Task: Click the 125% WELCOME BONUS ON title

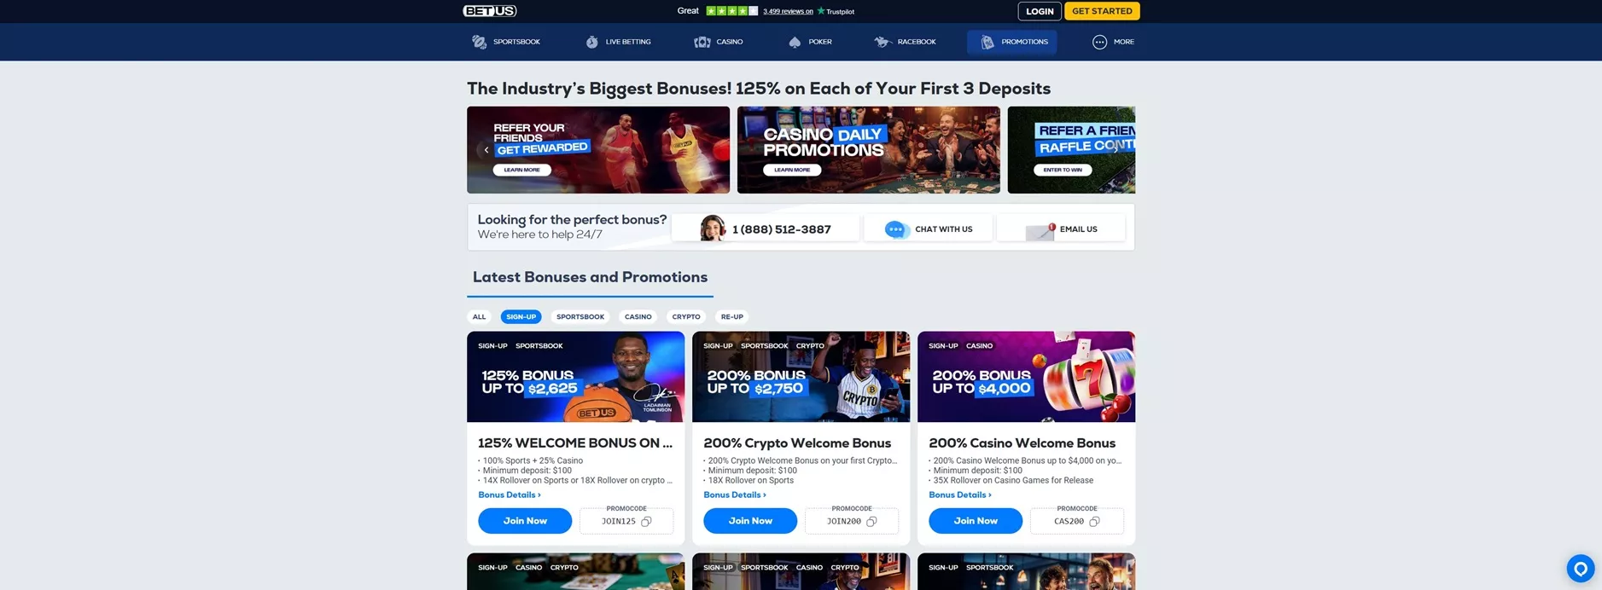Action: pyautogui.click(x=575, y=443)
